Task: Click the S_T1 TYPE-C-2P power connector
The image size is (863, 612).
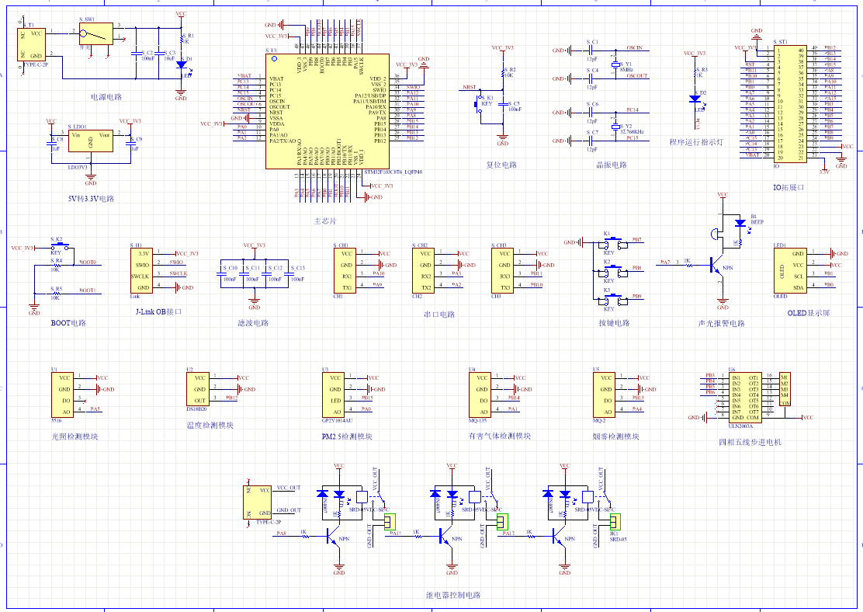Action: 34,45
